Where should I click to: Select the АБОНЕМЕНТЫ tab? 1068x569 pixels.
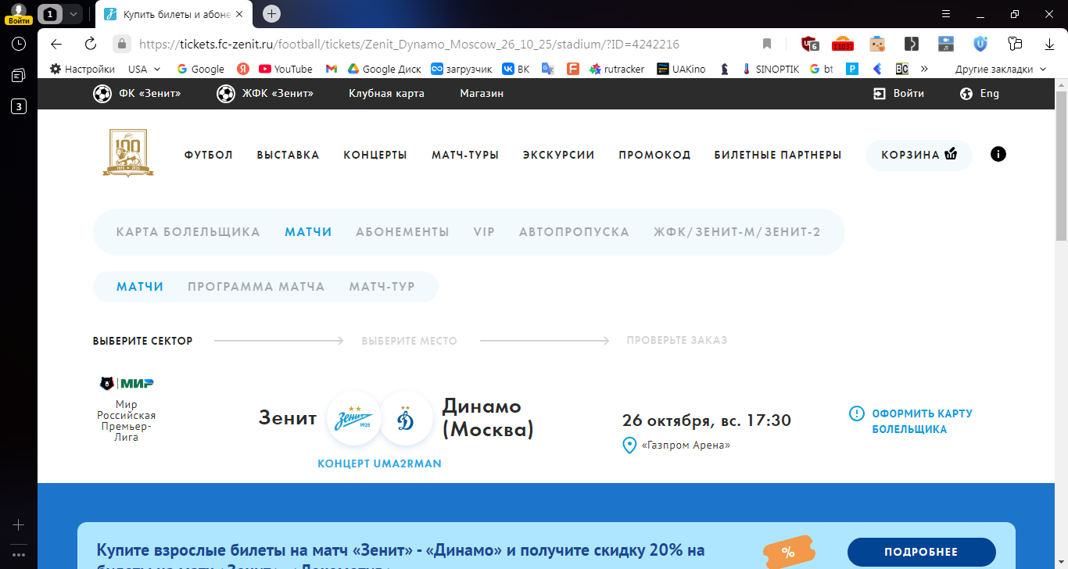click(403, 232)
